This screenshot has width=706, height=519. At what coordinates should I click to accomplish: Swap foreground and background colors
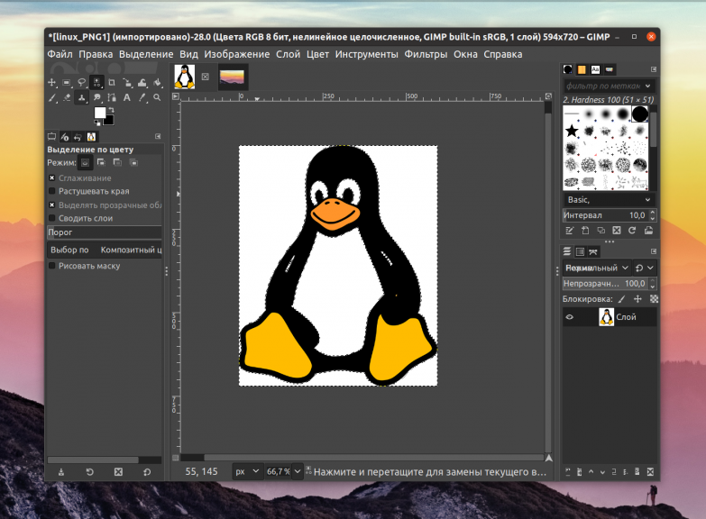(111, 110)
